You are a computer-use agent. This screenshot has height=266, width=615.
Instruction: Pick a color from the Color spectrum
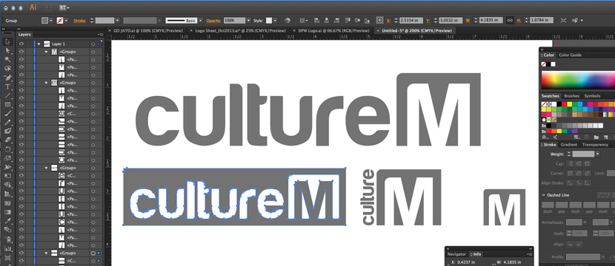point(578,80)
